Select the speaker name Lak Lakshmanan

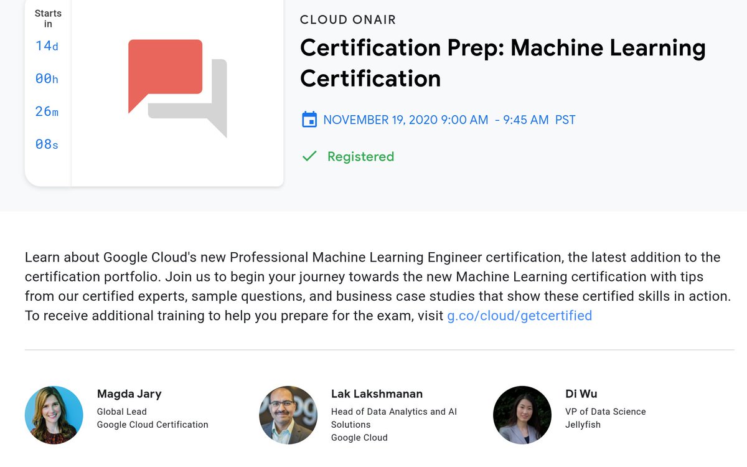tap(377, 394)
